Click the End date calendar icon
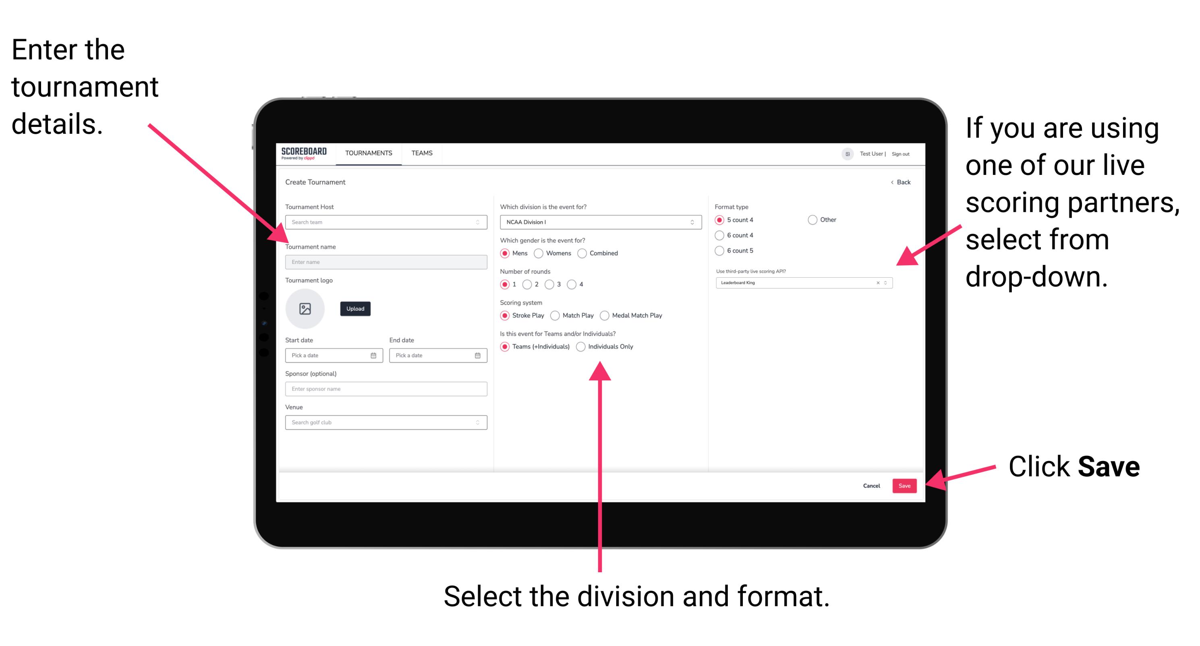The image size is (1200, 646). 477,355
